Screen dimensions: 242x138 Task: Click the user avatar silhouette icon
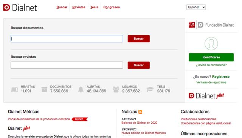coord(211,43)
